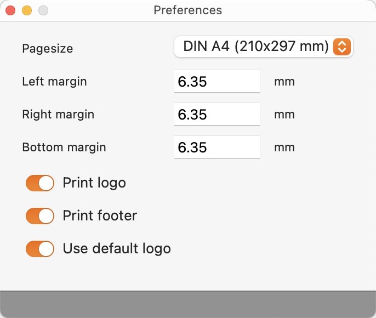Viewport: 376px width, 318px height.
Task: Click the Use default logo label
Action: [117, 248]
